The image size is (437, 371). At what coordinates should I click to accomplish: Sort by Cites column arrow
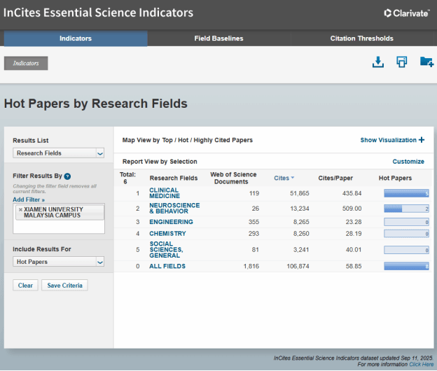click(x=293, y=178)
